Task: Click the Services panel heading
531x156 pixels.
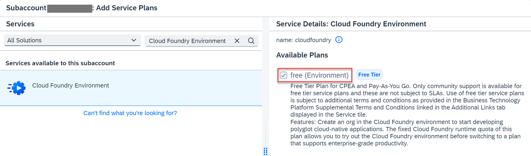Action: click(x=20, y=24)
